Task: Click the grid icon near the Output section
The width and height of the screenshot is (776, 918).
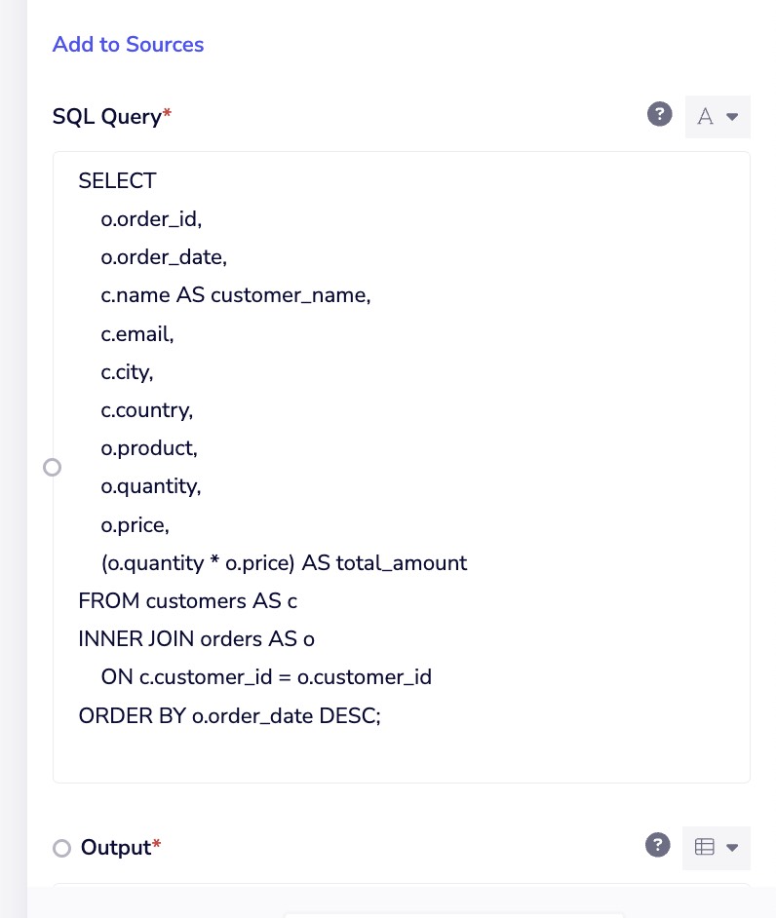Action: click(704, 847)
